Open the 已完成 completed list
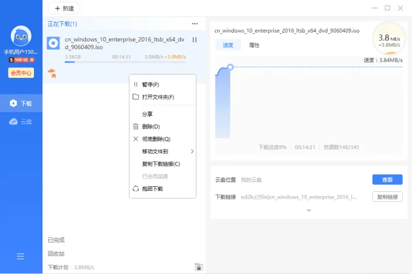 [56, 240]
